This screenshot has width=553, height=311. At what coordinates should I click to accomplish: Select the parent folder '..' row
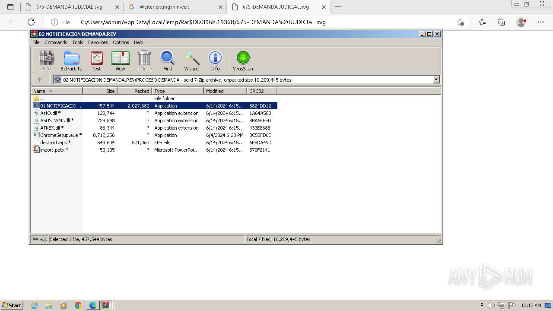point(154,98)
